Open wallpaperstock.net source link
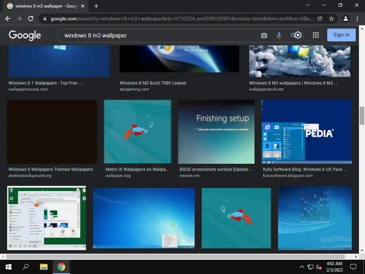The width and height of the screenshot is (365, 274). [x=266, y=89]
